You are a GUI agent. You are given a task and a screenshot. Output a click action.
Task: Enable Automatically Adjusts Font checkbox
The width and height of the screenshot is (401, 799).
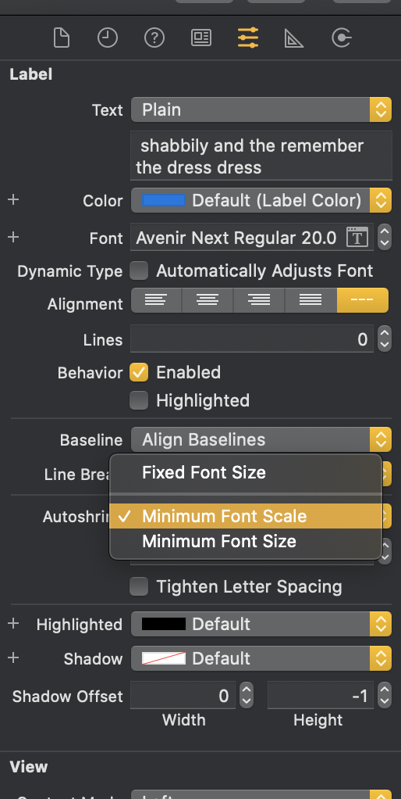pos(139,271)
